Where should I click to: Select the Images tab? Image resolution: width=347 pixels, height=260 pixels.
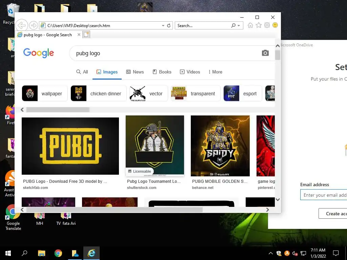(107, 72)
